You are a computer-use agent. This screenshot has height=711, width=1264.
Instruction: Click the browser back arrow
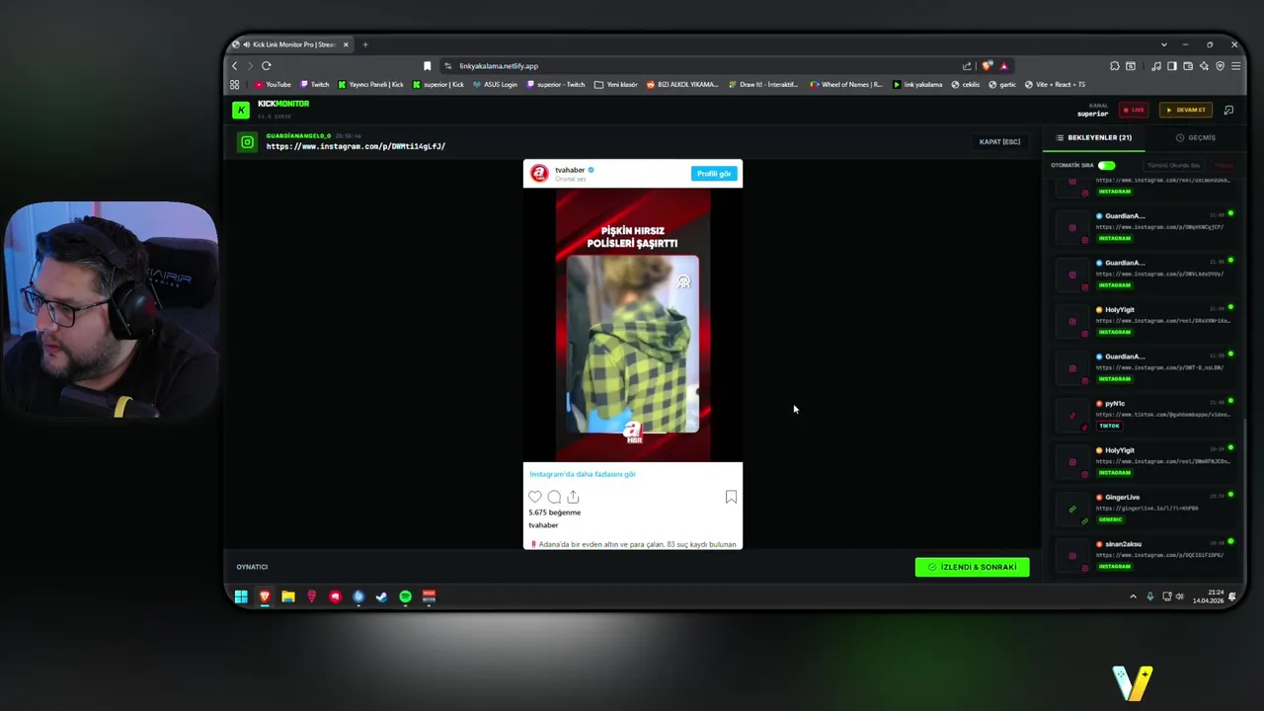click(x=235, y=66)
